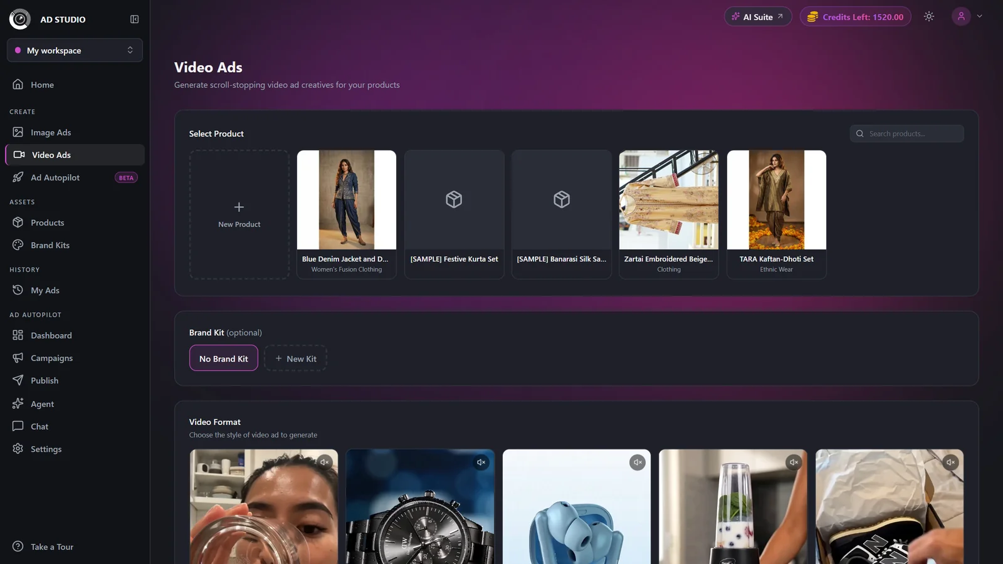
Task: Click the Ad Studio logo icon
Action: (20, 19)
